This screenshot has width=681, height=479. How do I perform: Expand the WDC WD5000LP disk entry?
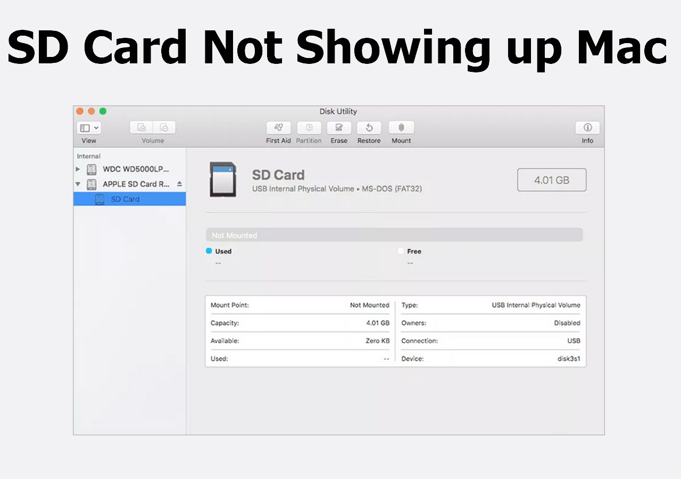(78, 169)
